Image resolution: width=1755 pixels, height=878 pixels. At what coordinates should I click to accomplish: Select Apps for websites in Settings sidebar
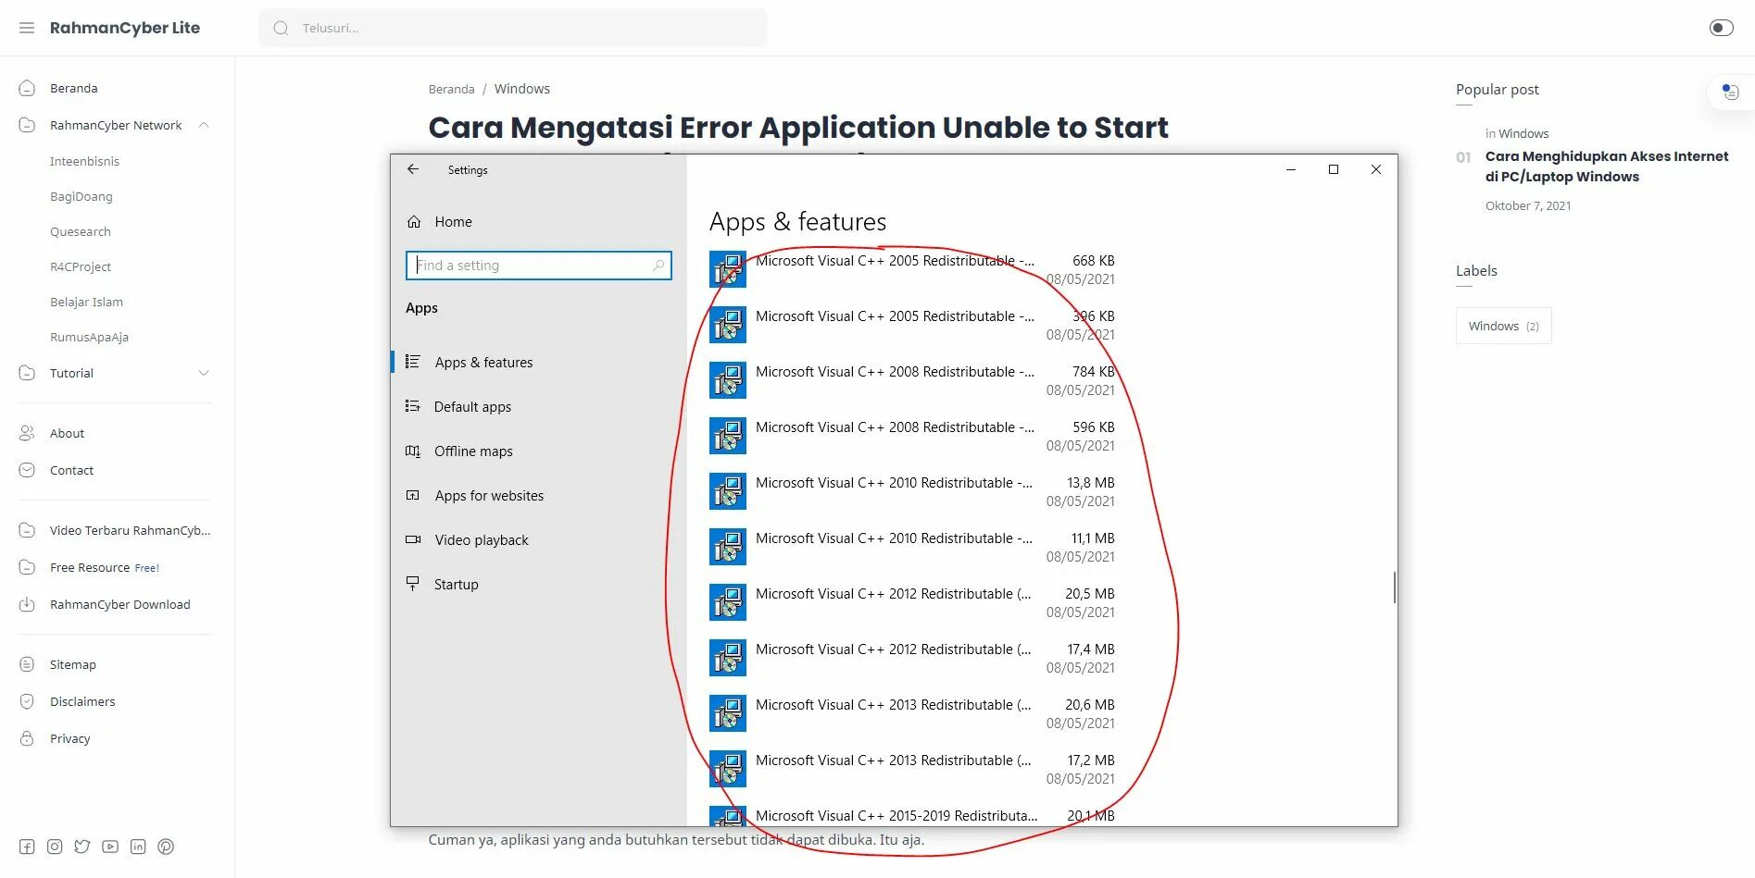(489, 495)
